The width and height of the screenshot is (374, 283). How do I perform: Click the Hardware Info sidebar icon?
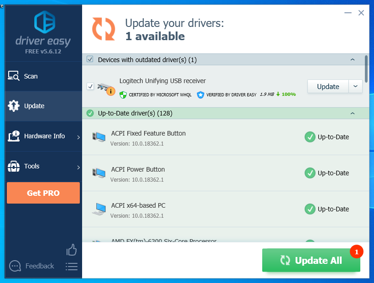14,136
